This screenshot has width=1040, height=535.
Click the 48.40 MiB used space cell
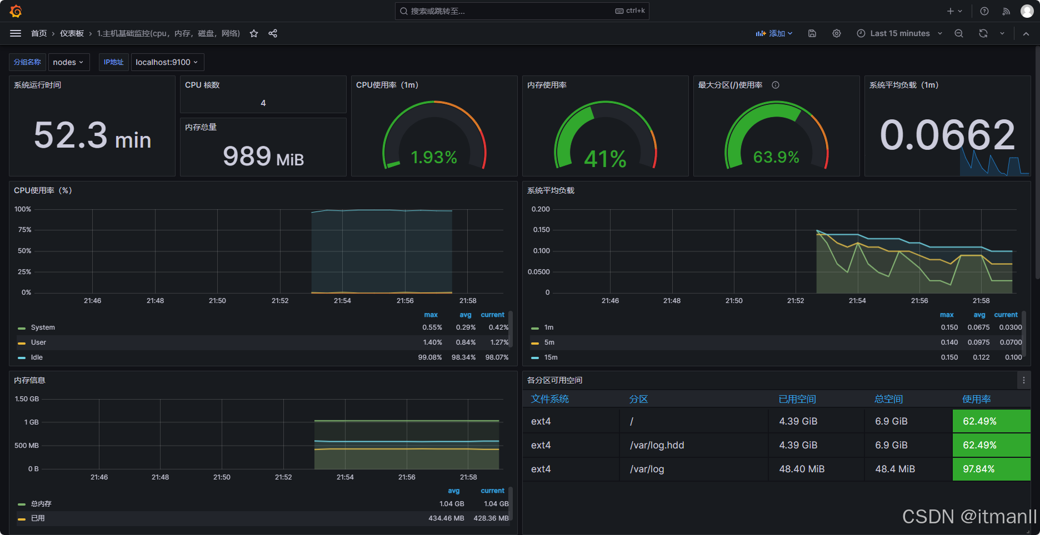[817, 469]
